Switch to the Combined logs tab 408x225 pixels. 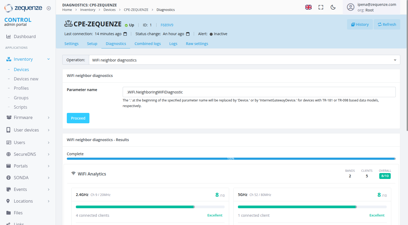(148, 43)
